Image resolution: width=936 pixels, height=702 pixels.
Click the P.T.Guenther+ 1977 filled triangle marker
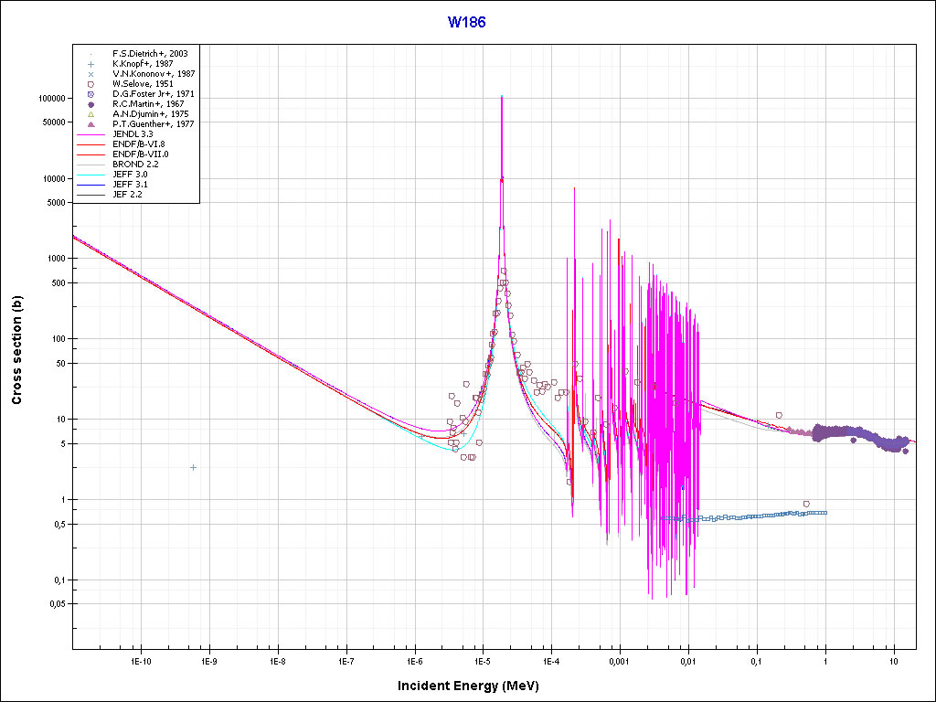pyautogui.click(x=90, y=123)
